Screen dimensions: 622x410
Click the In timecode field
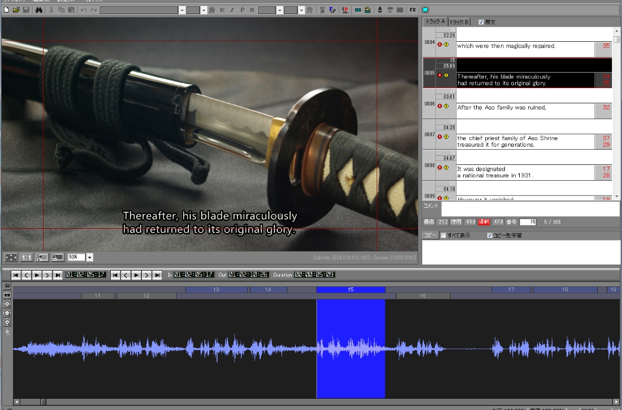tap(193, 274)
